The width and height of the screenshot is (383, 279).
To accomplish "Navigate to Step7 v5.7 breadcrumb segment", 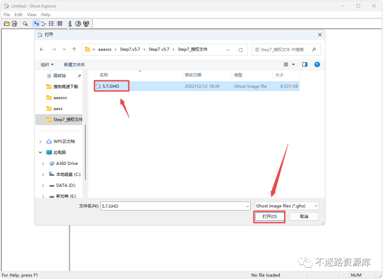I will coord(159,49).
